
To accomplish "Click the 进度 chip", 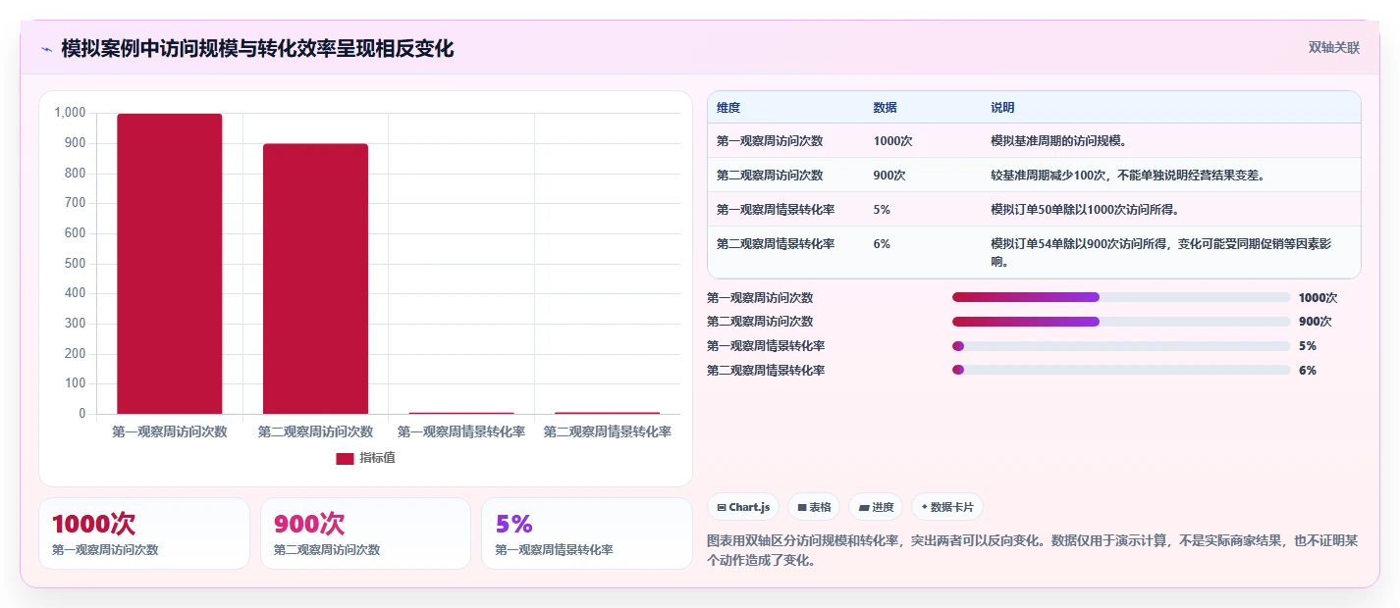I will [x=877, y=507].
